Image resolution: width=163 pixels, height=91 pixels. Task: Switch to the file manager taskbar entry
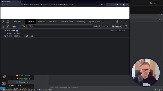[11, 90]
